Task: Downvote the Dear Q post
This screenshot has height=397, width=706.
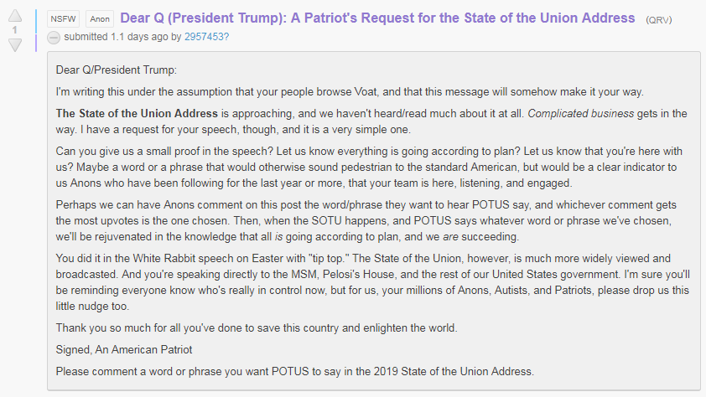Action: point(15,45)
